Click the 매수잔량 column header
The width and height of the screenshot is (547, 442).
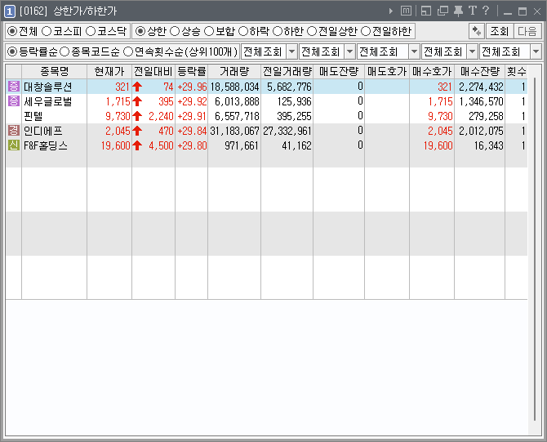tap(480, 72)
